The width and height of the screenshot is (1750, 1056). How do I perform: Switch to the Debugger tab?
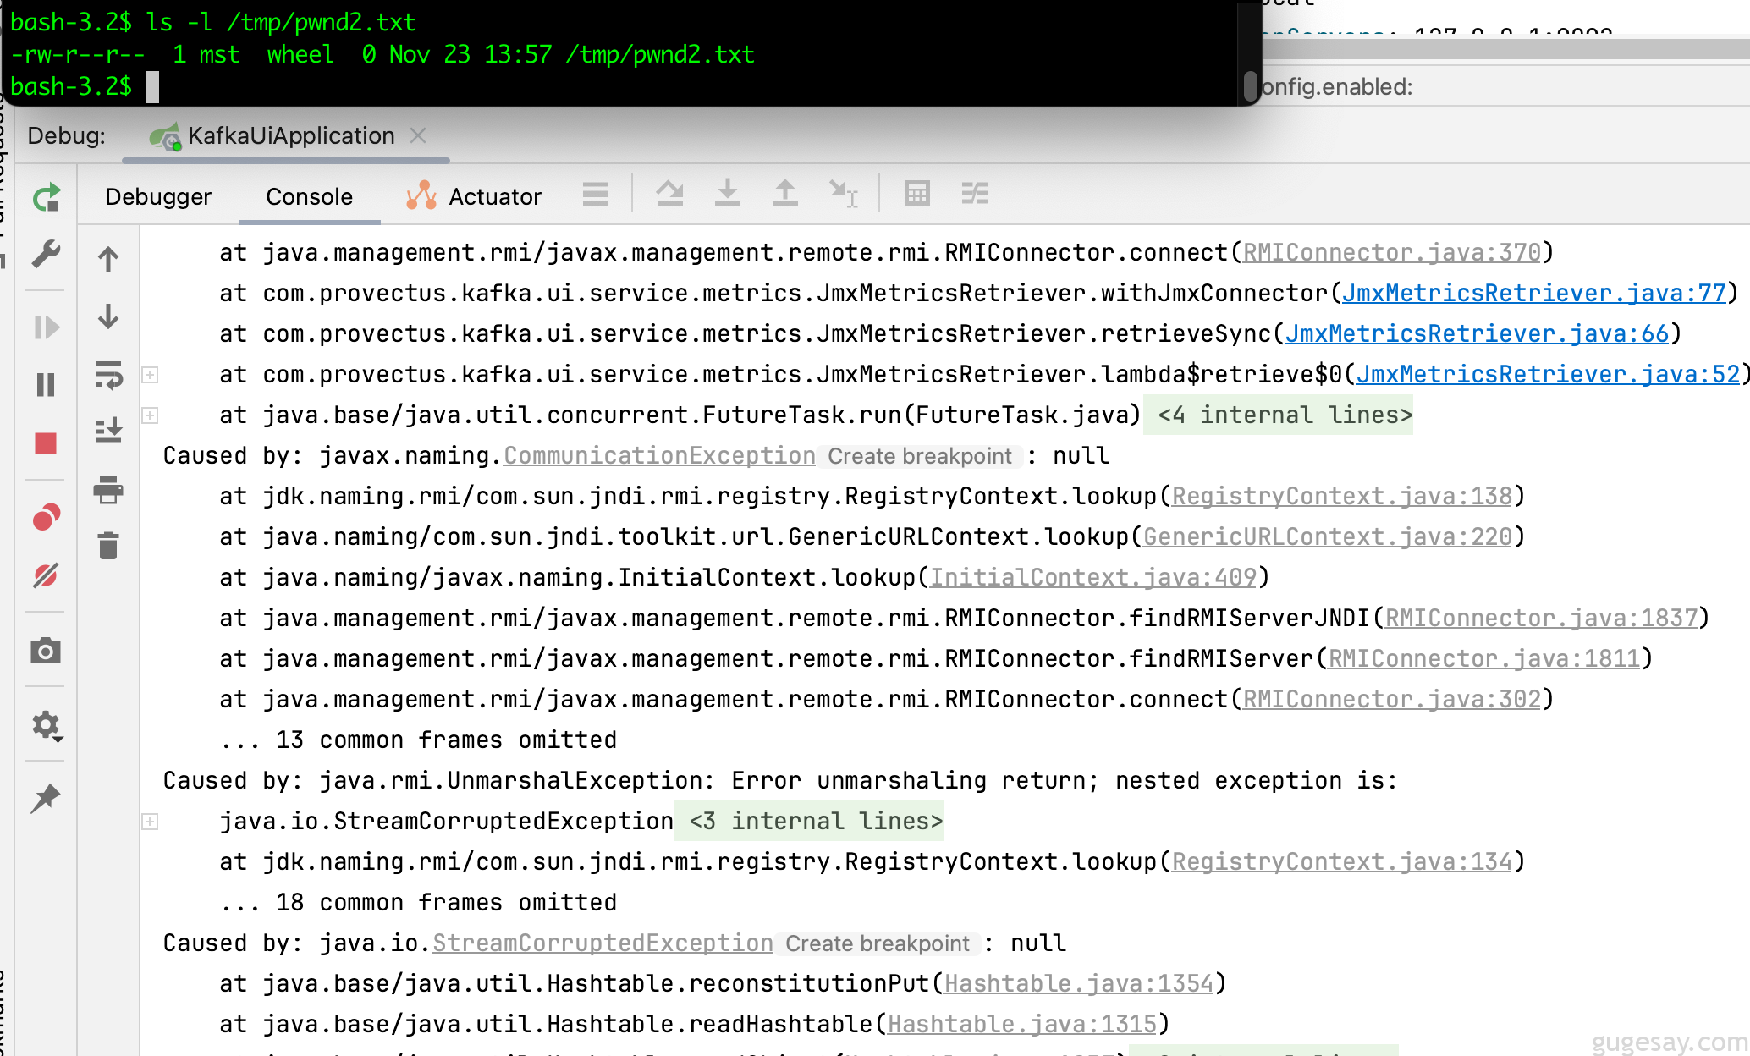pyautogui.click(x=160, y=196)
